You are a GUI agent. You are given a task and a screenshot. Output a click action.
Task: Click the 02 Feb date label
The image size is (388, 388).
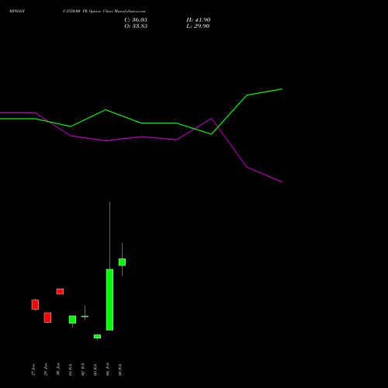pyautogui.click(x=83, y=369)
